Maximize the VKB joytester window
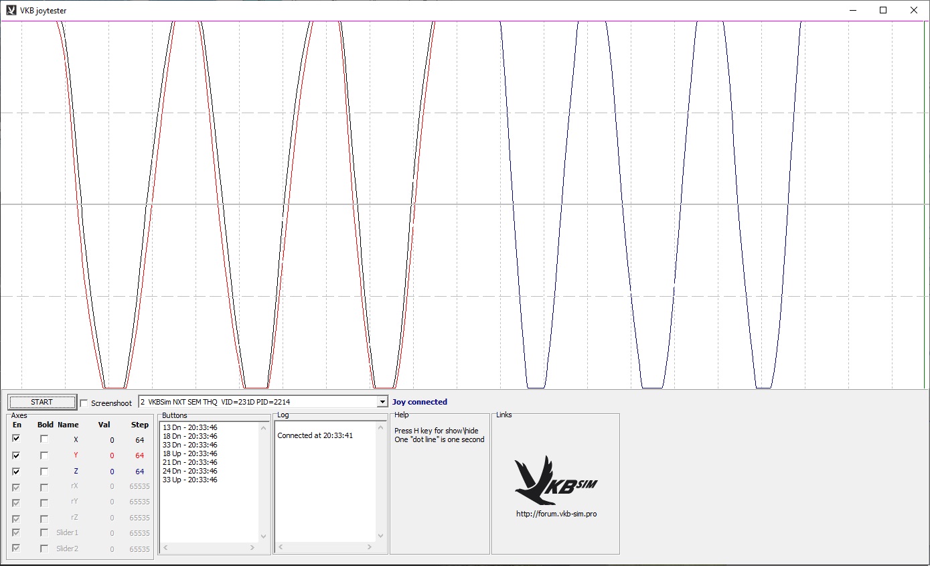930x566 pixels. (x=883, y=10)
